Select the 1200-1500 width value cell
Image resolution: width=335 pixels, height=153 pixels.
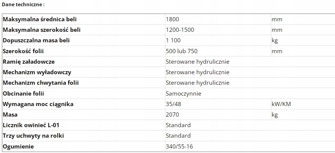(x=180, y=30)
